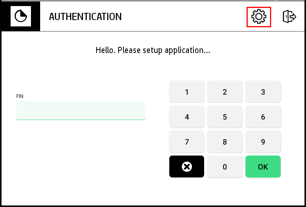Tap number 4 on the keypad
The height and width of the screenshot is (207, 306).
tap(187, 117)
